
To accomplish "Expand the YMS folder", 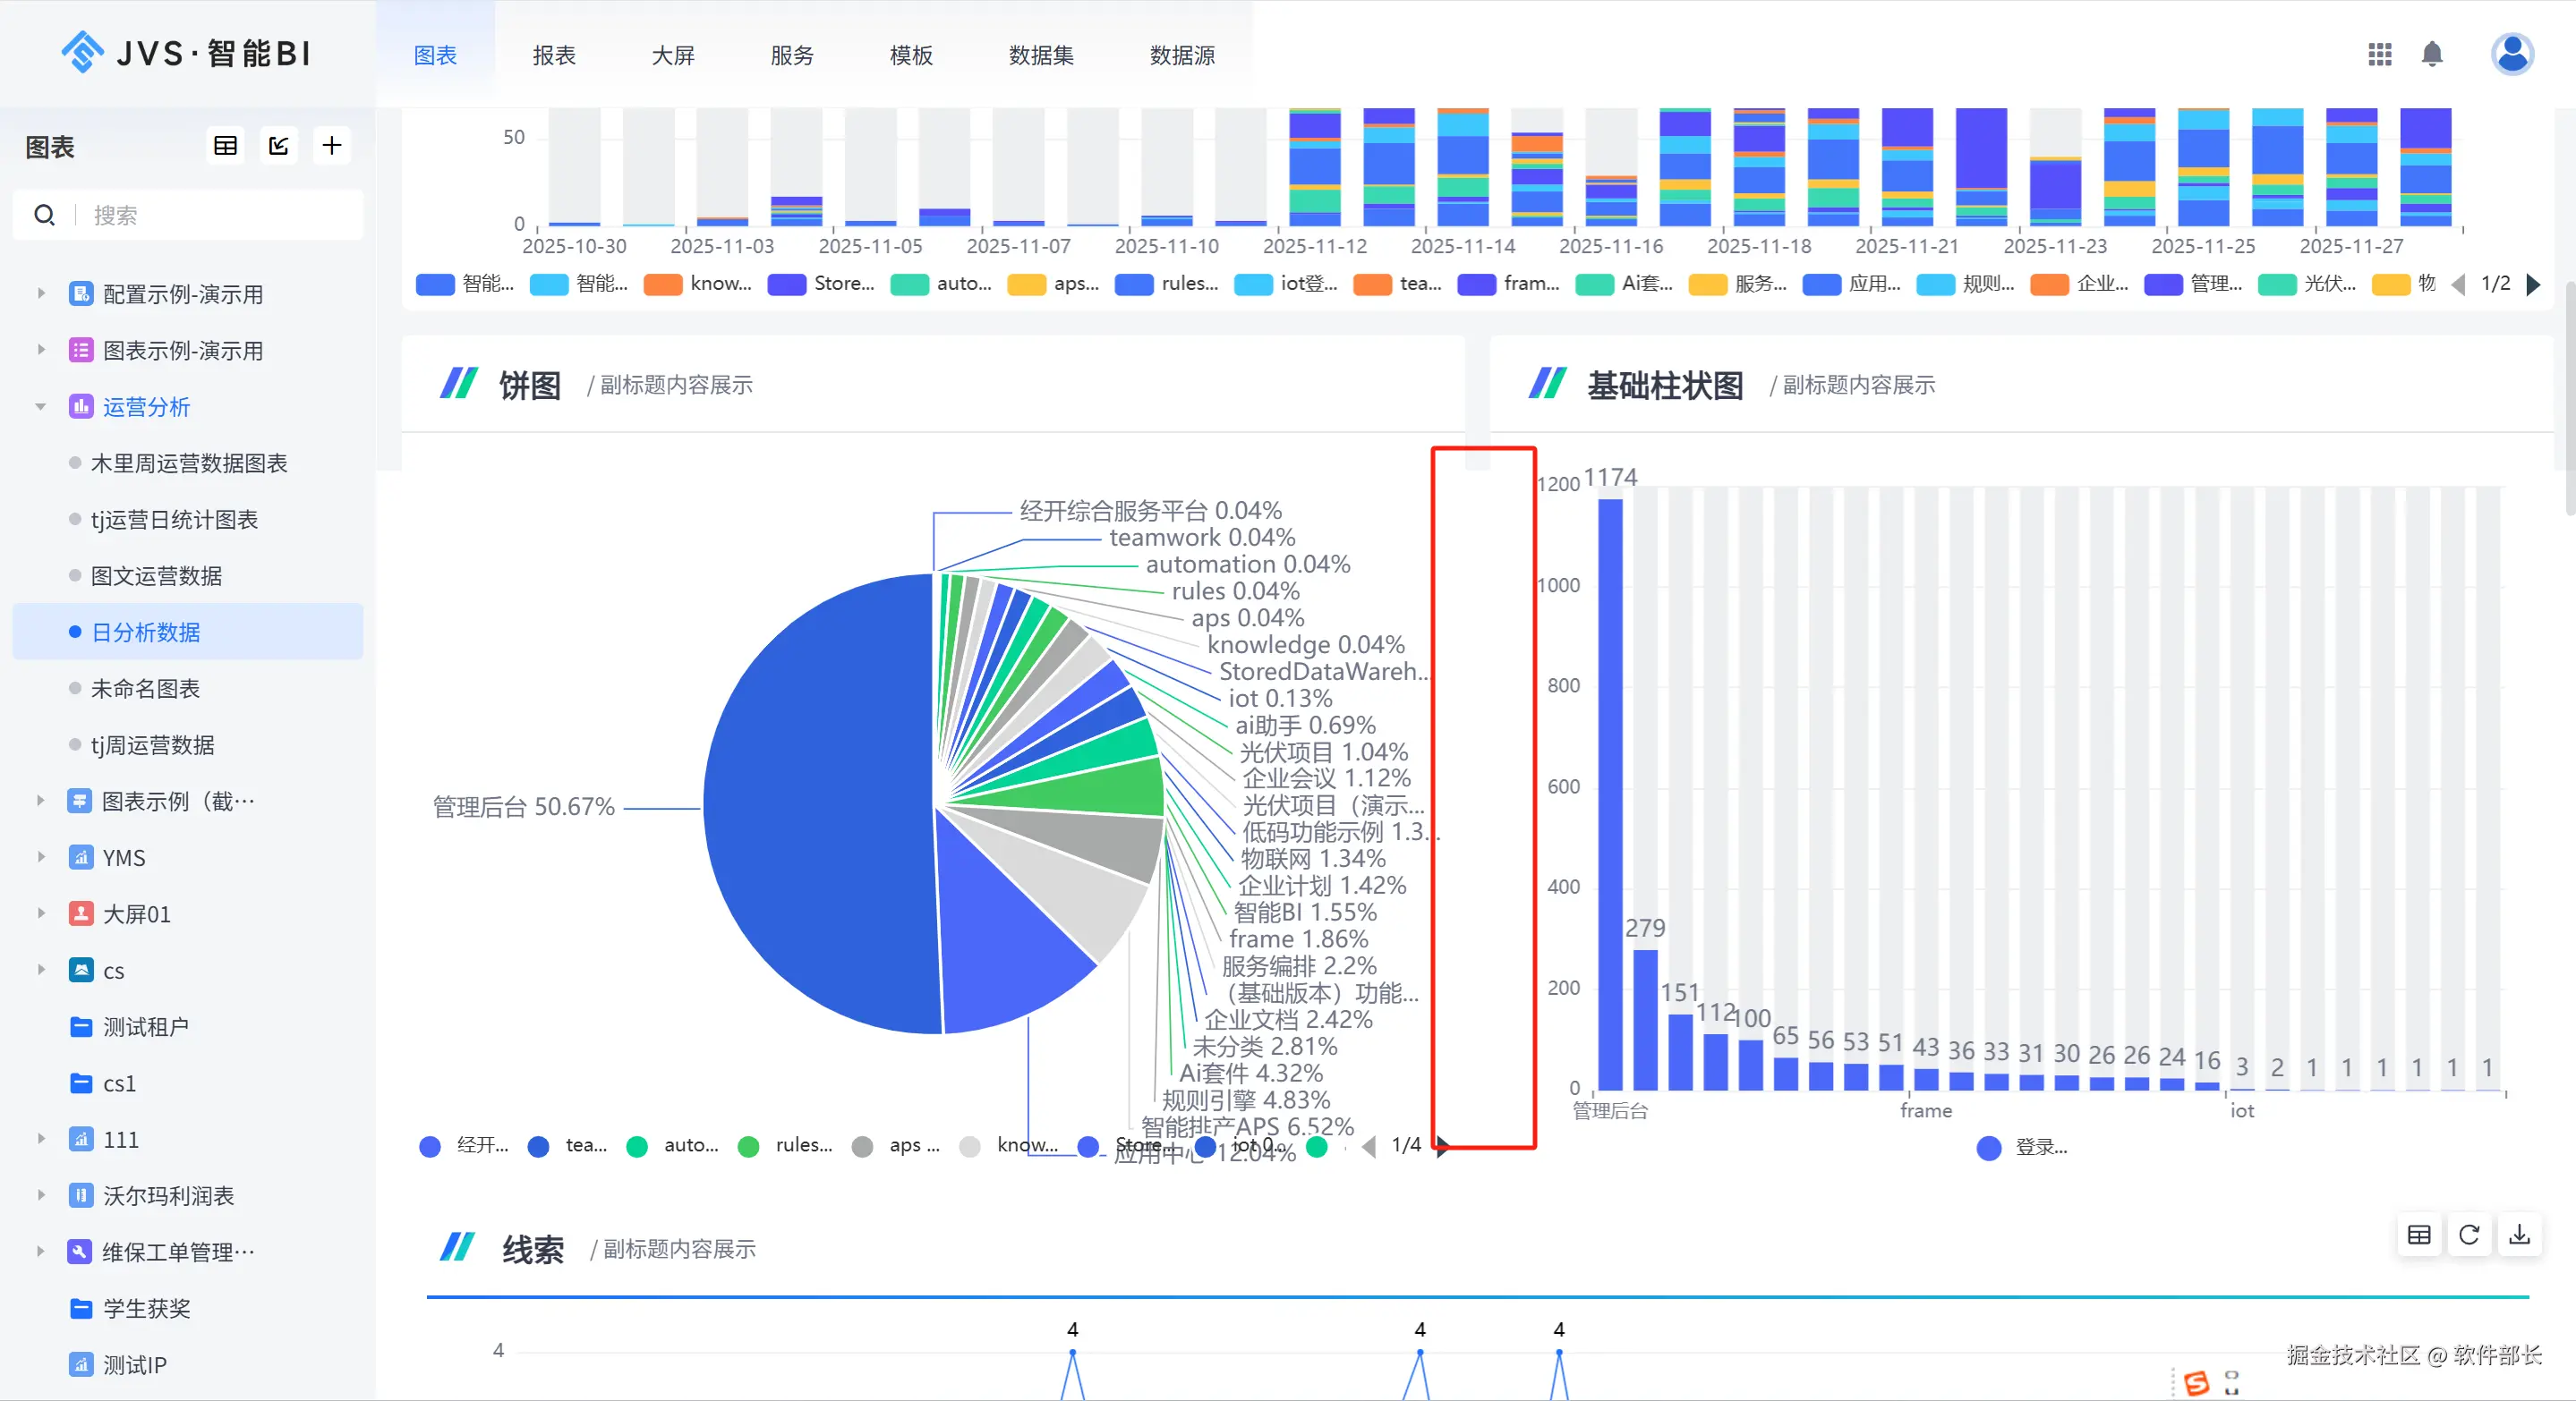I will point(41,857).
